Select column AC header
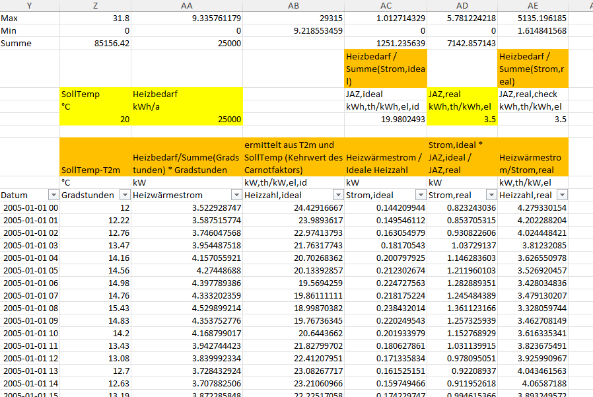Viewport: 593px width, 397px height. [385, 5]
